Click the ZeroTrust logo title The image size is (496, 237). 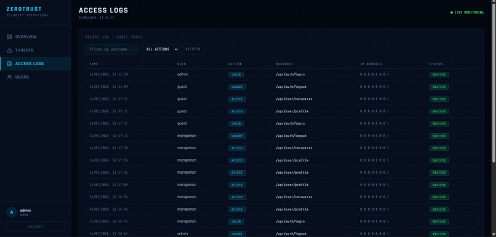click(x=24, y=9)
